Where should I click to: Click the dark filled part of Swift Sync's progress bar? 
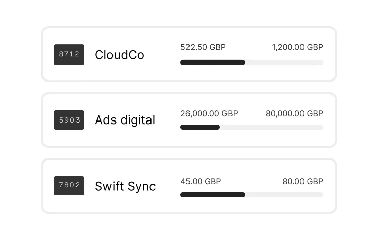tap(213, 195)
